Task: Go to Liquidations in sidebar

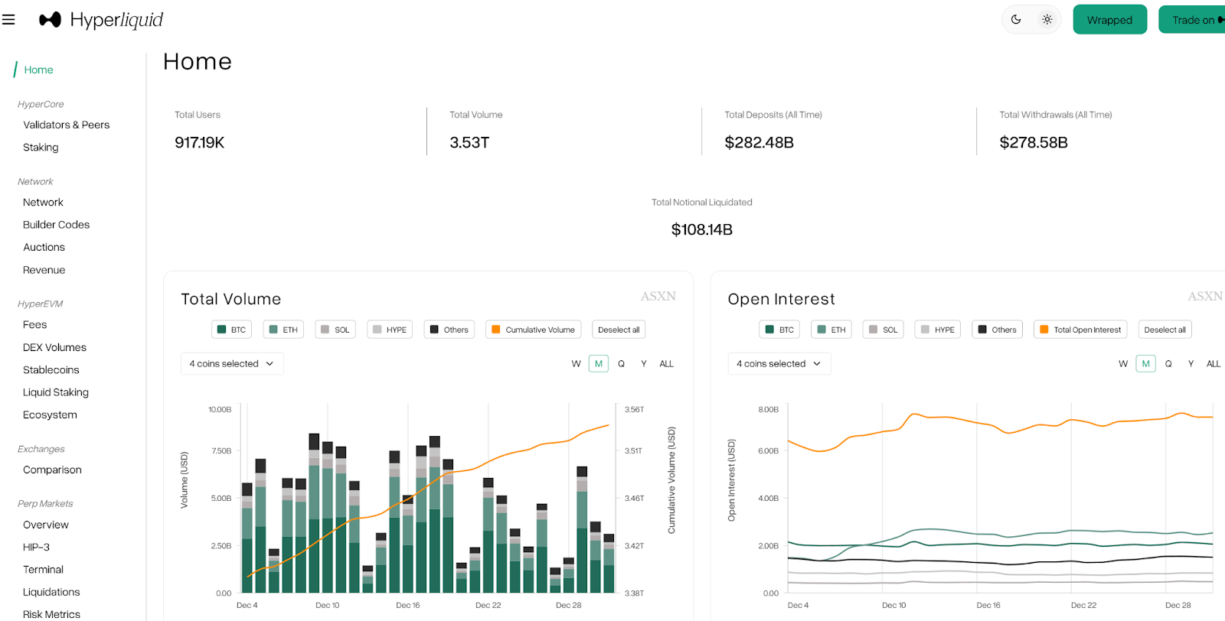Action: pyautogui.click(x=51, y=592)
